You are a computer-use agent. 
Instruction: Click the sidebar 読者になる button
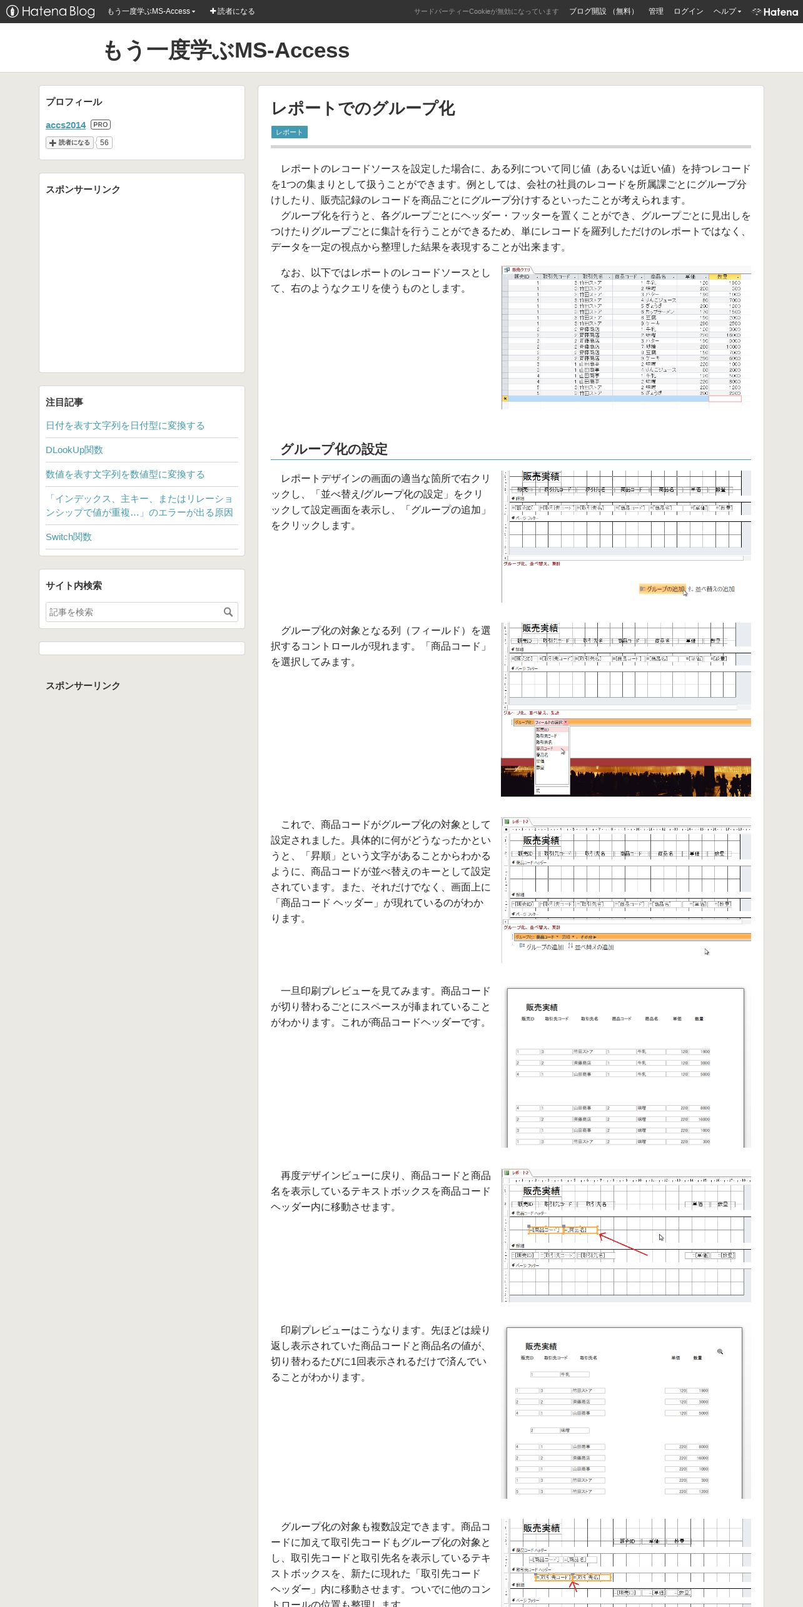tap(69, 143)
